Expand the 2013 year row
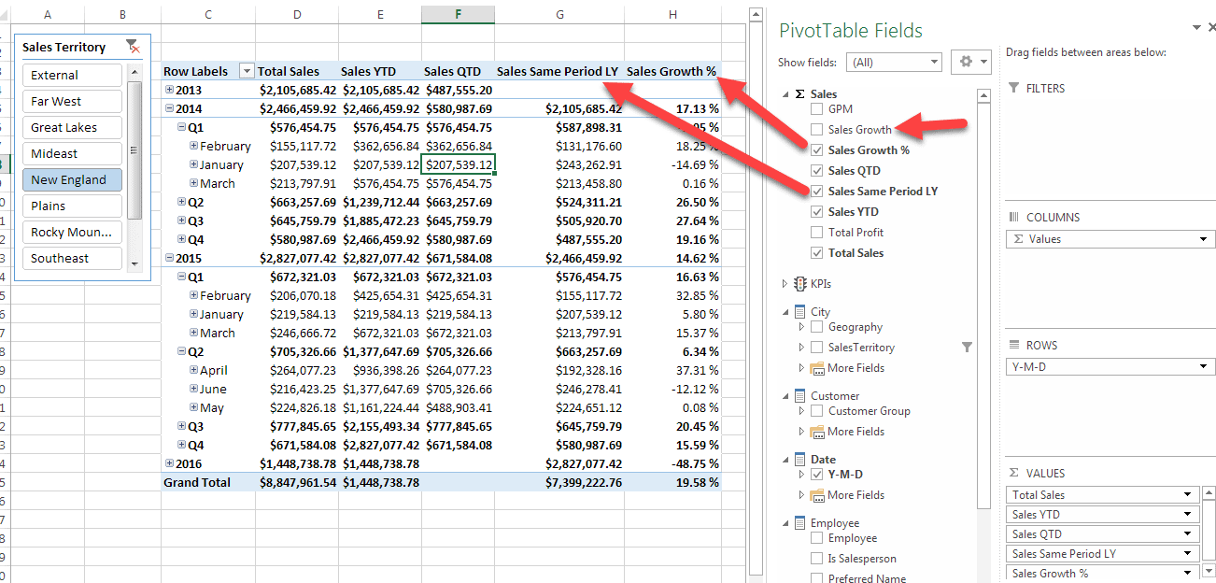This screenshot has height=583, width=1216. [169, 90]
